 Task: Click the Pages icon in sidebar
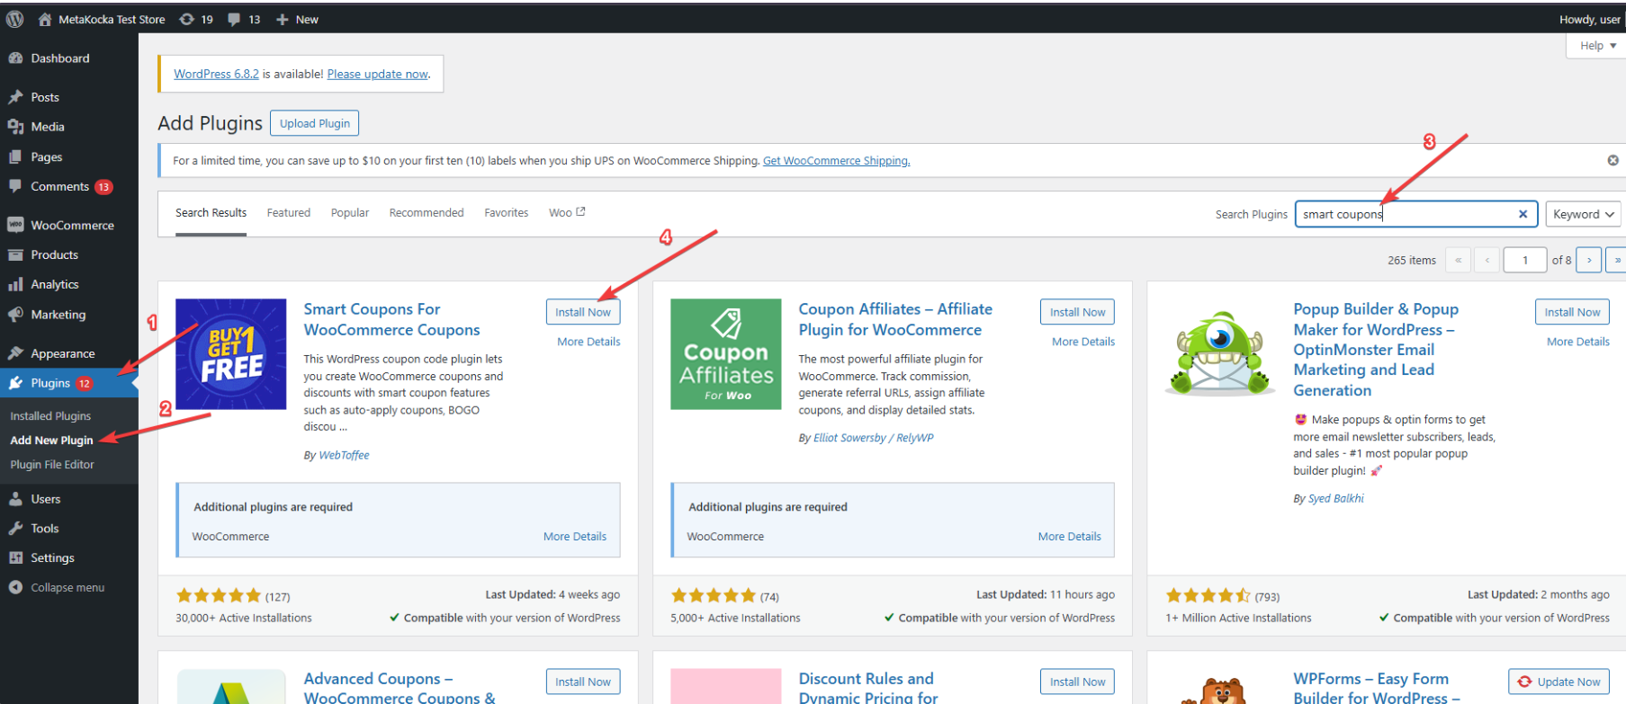pyautogui.click(x=15, y=156)
